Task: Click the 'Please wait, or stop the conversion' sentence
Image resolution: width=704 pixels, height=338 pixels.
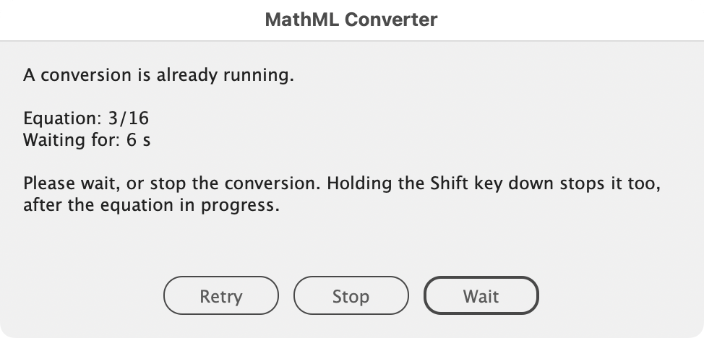Action: (172, 183)
